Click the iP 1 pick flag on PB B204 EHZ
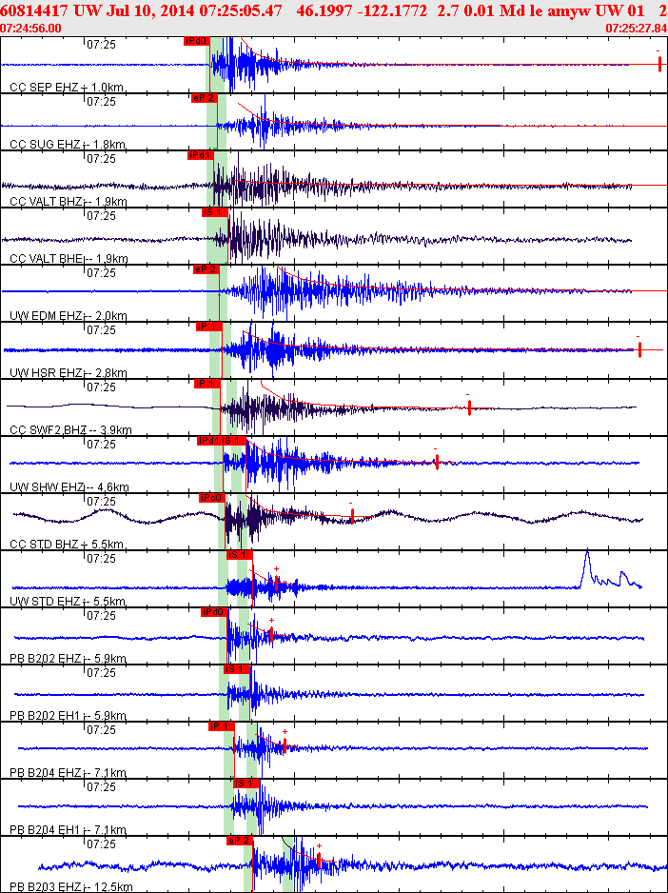The height and width of the screenshot is (893, 668). click(222, 726)
